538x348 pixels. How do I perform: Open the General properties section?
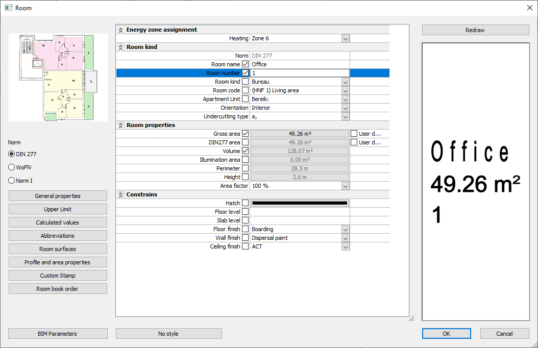click(x=58, y=196)
